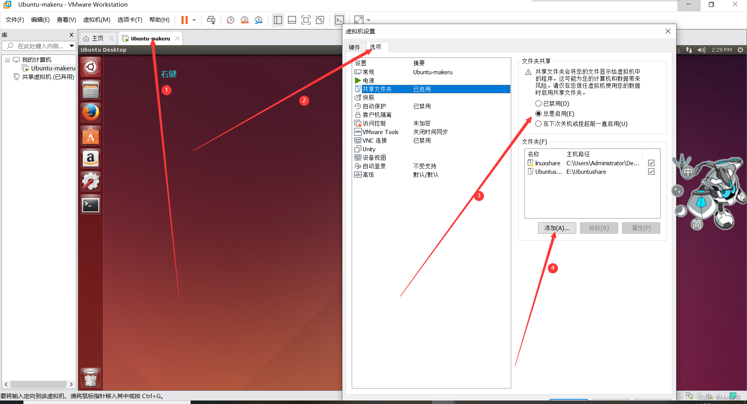Open the 查看(V) menu
Image resolution: width=747 pixels, height=404 pixels.
point(67,19)
